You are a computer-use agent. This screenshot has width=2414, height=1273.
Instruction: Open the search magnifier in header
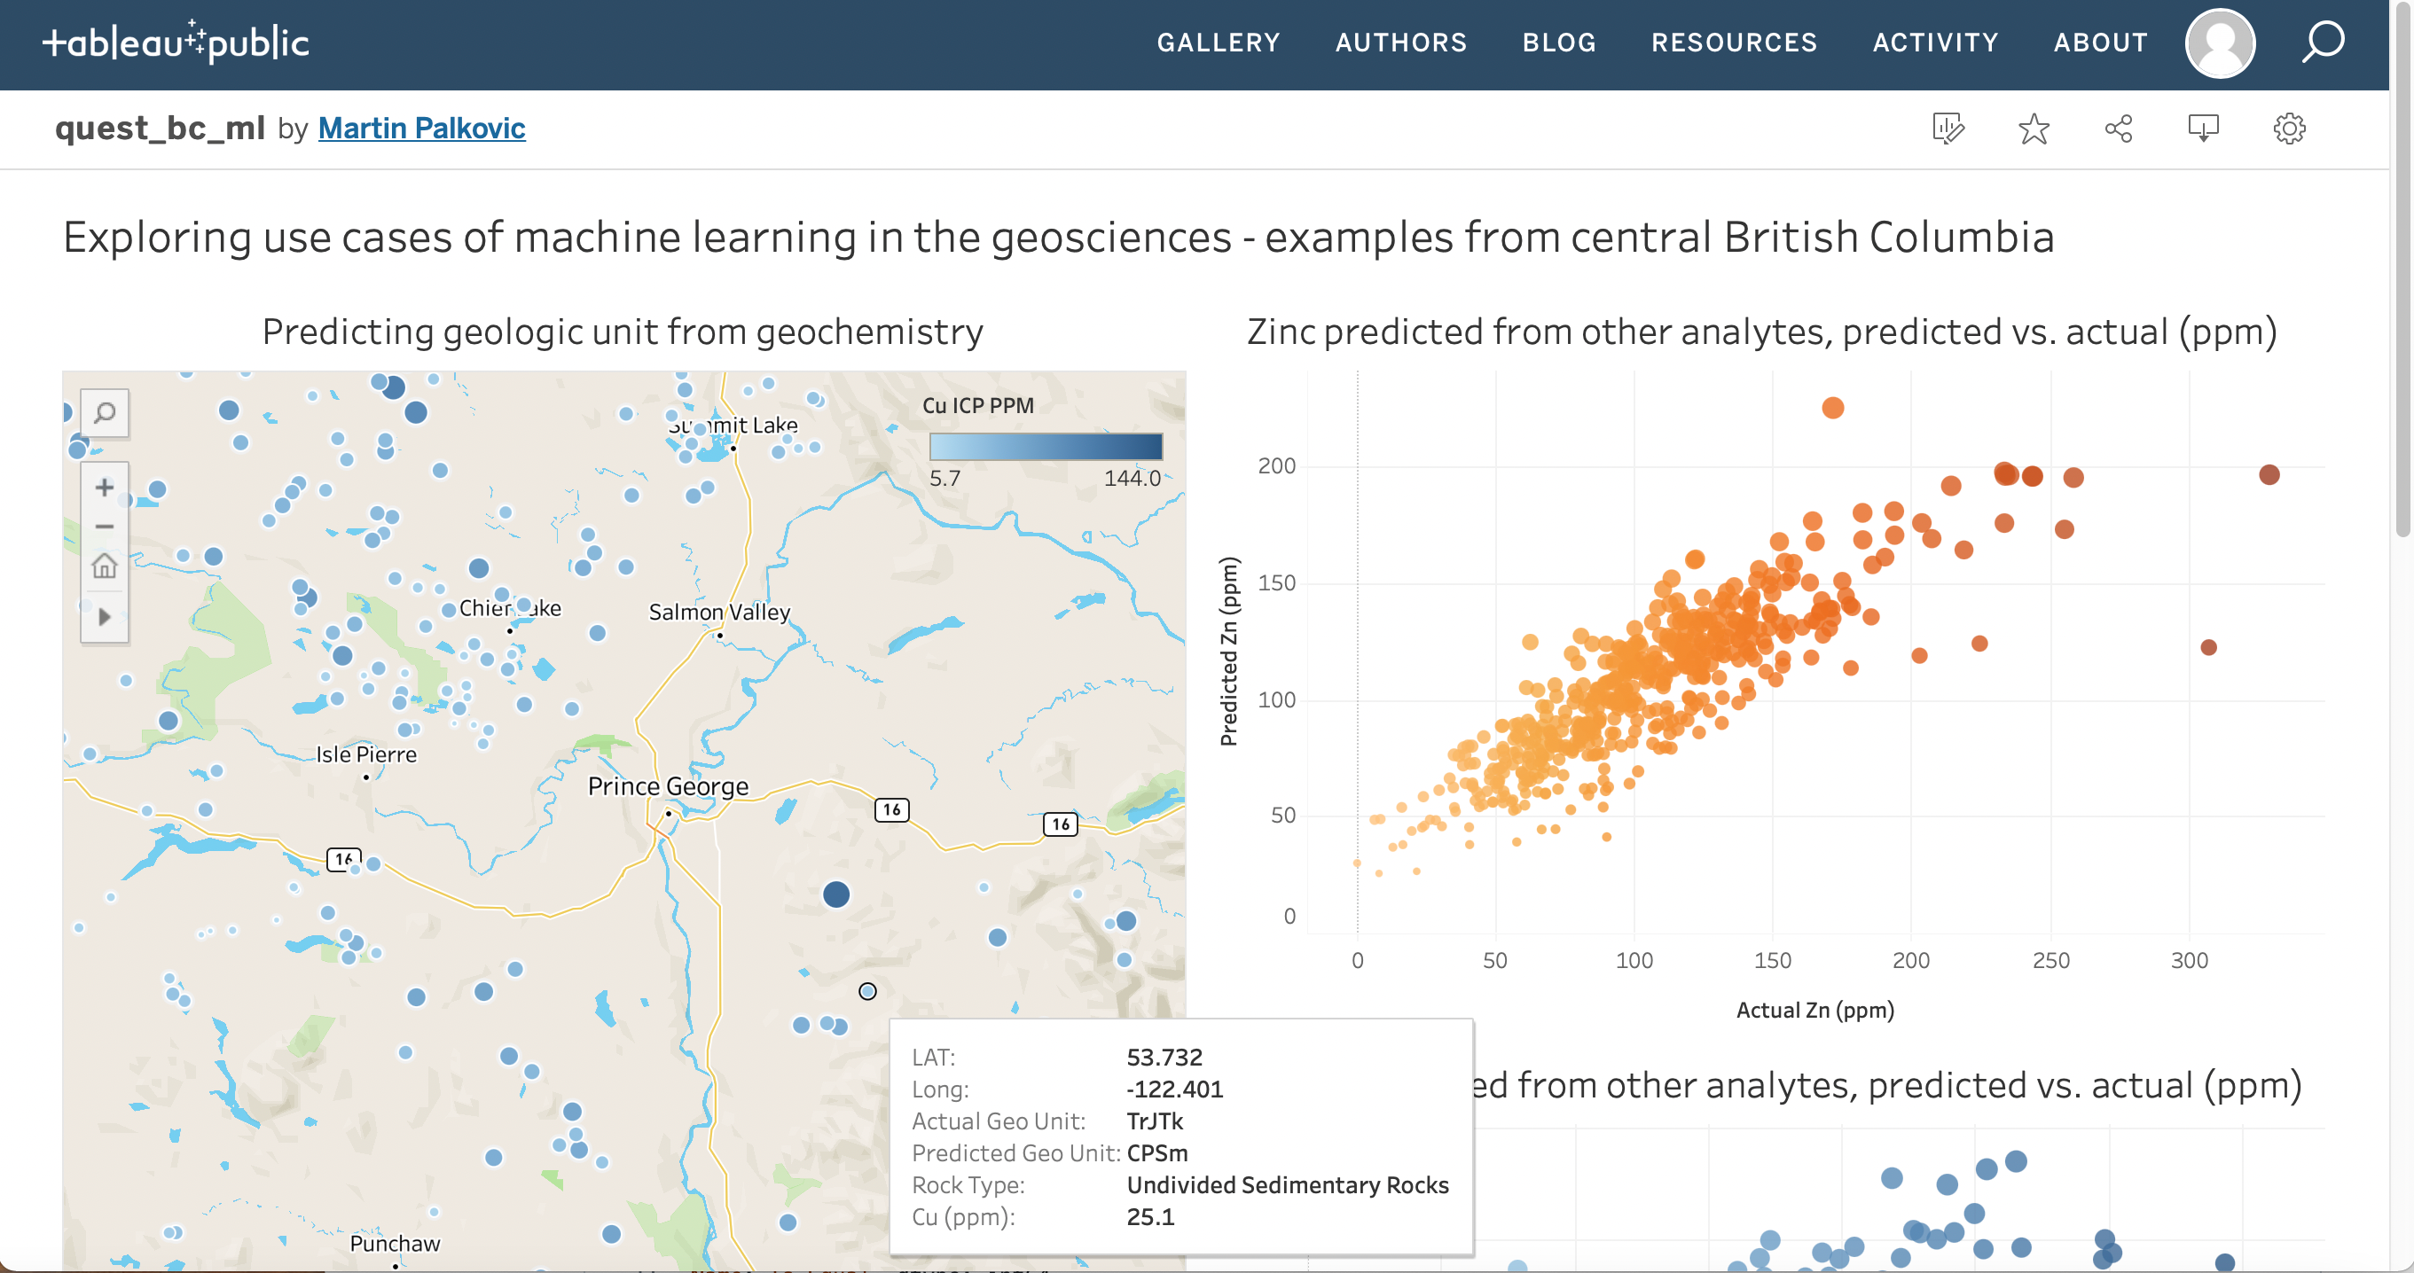point(2322,43)
